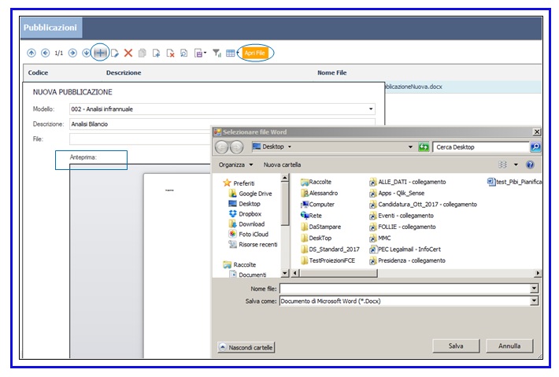Image resolution: width=559 pixels, height=377 pixels.
Task: Open the Organizza menu
Action: tap(235, 164)
